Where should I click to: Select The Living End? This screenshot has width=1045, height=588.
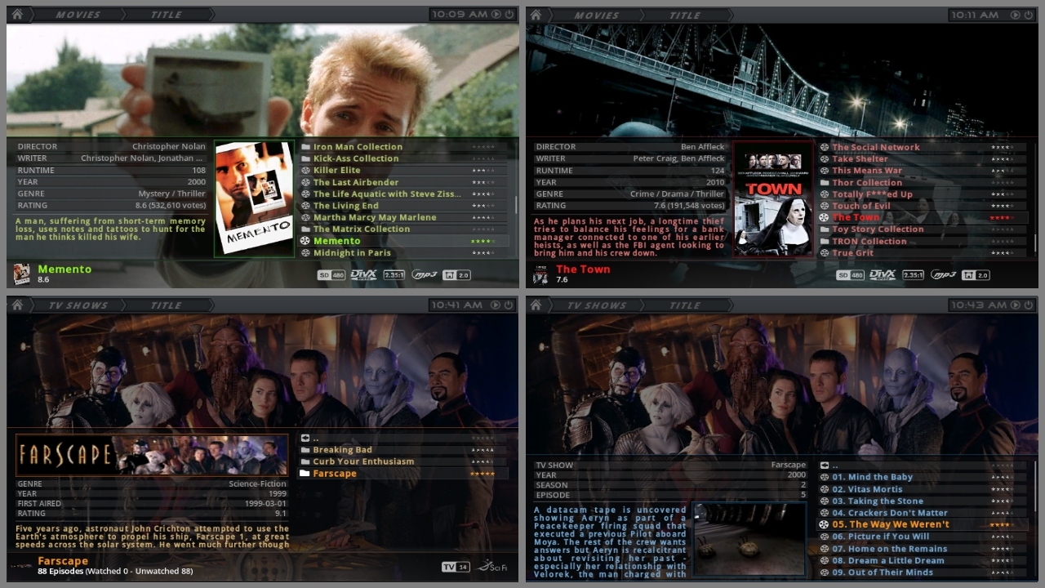(402, 206)
